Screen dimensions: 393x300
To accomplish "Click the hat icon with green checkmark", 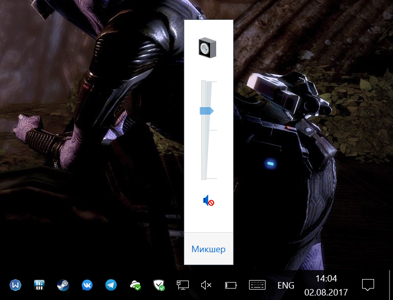I will click(x=135, y=285).
